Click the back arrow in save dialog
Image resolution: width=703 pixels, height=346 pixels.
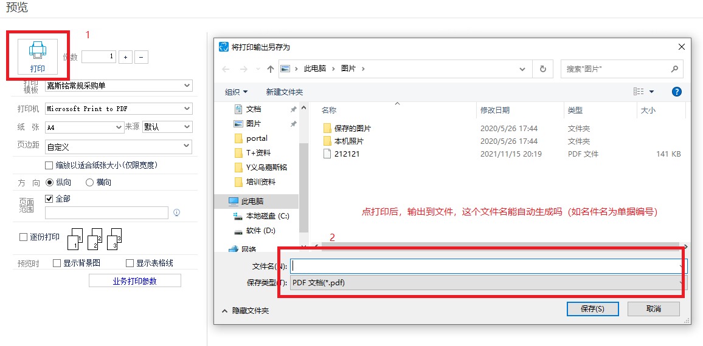click(x=226, y=69)
